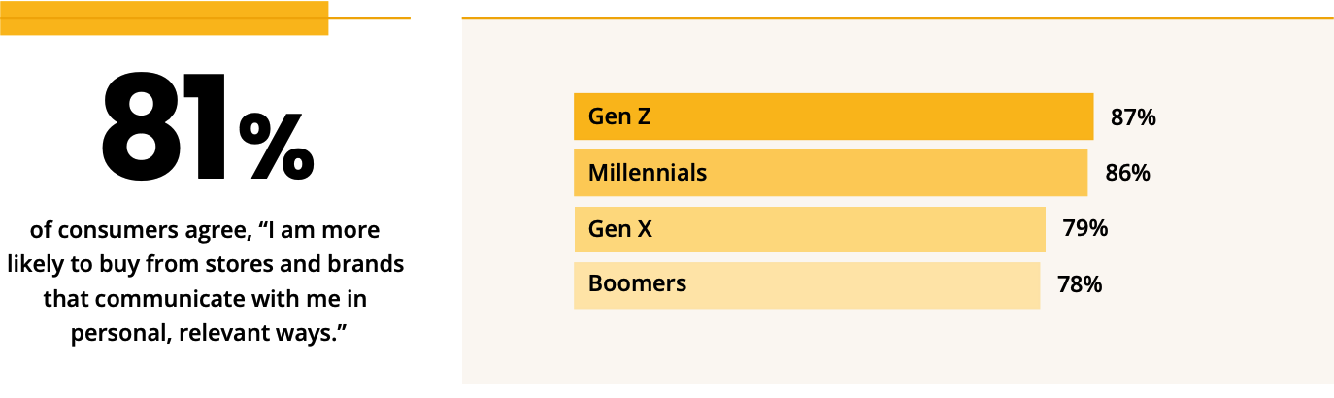Select the "Boomers" text label
Screen dimensions: 1334x398
637,283
